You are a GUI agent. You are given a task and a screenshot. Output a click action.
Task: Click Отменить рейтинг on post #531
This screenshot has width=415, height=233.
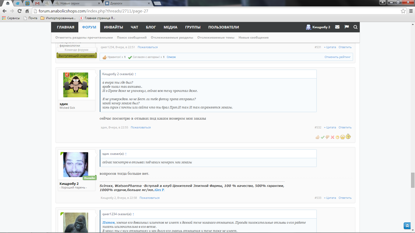click(337, 57)
